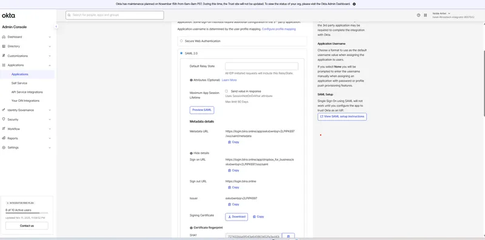Viewport: 485px width, 240px height.
Task: Collapse the Admin Console sidebar
Action: pos(56,27)
